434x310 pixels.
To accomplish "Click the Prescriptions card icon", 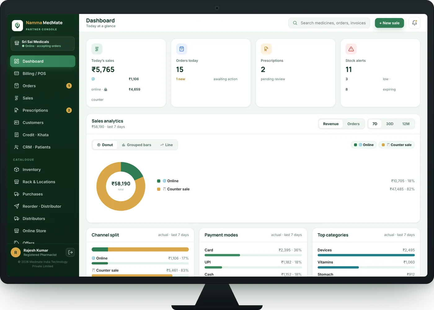I will 266,49.
